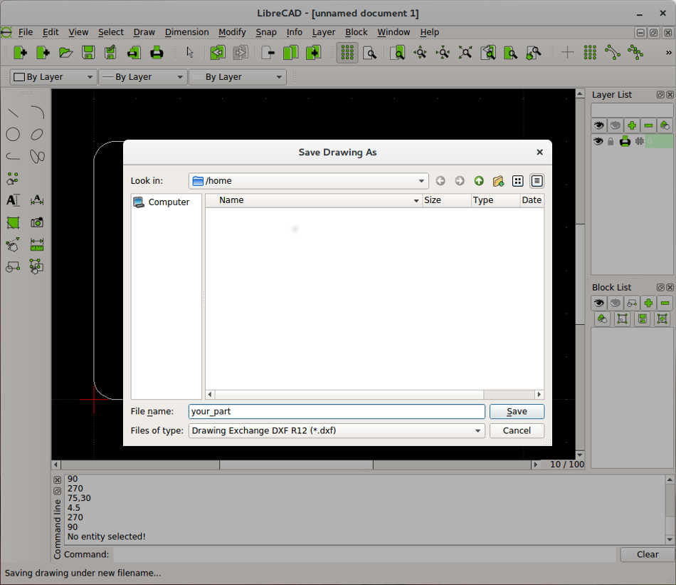Click the Snap on Grid toolbar icon
The height and width of the screenshot is (585, 676).
tap(590, 53)
